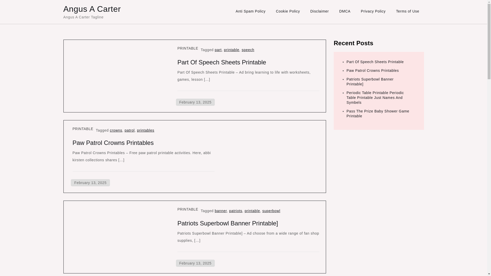The height and width of the screenshot is (276, 491).
Task: Open the 'banner' tag
Action: coord(221,211)
